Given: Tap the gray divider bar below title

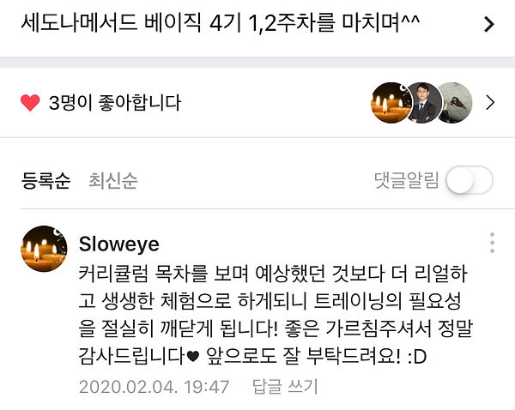Looking at the screenshot, I should pyautogui.click(x=257, y=63).
